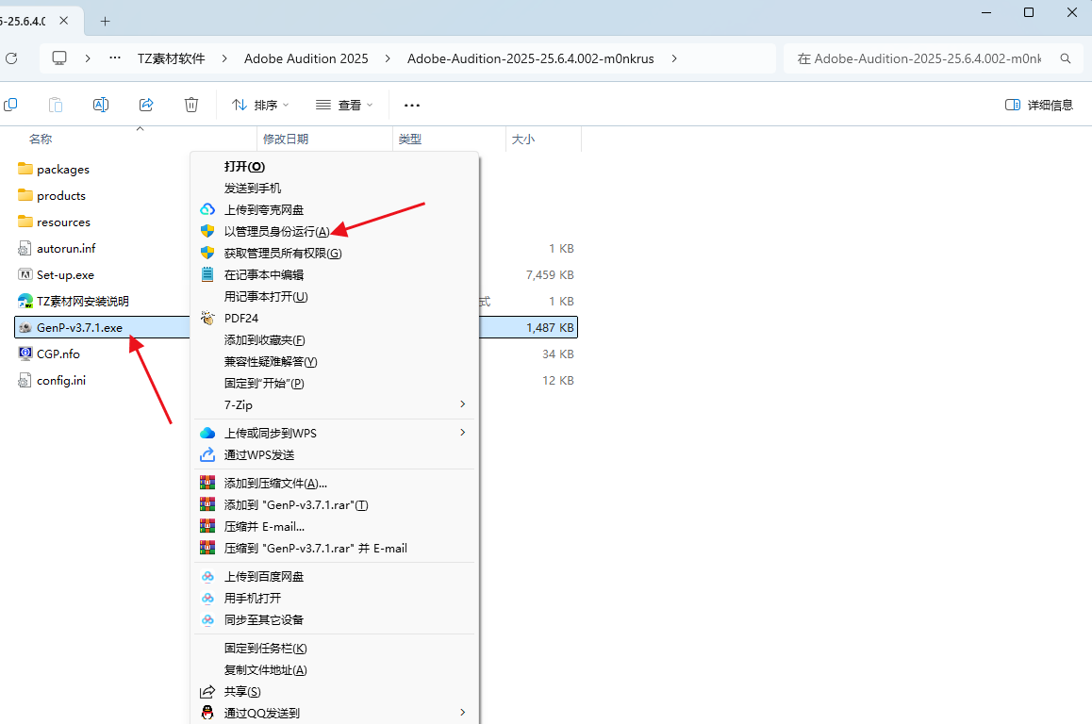Click the packages folder icon
This screenshot has width=1092, height=724.
coord(25,169)
